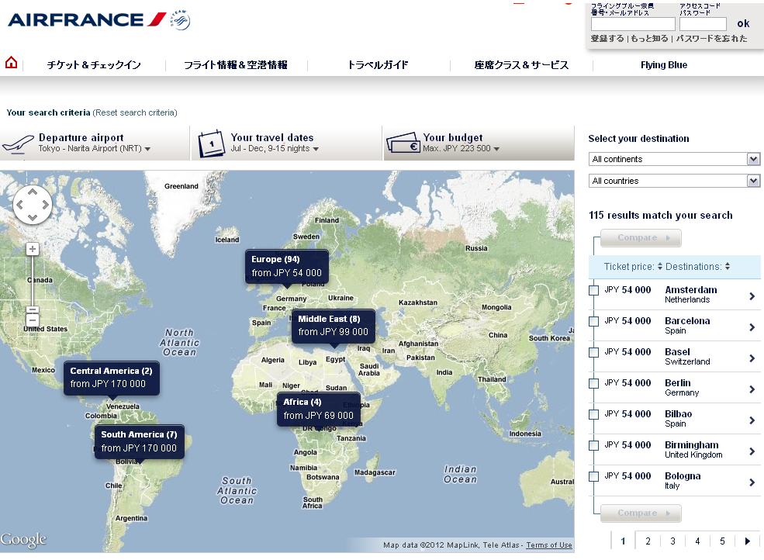Zoom in on the map with plus

33,249
